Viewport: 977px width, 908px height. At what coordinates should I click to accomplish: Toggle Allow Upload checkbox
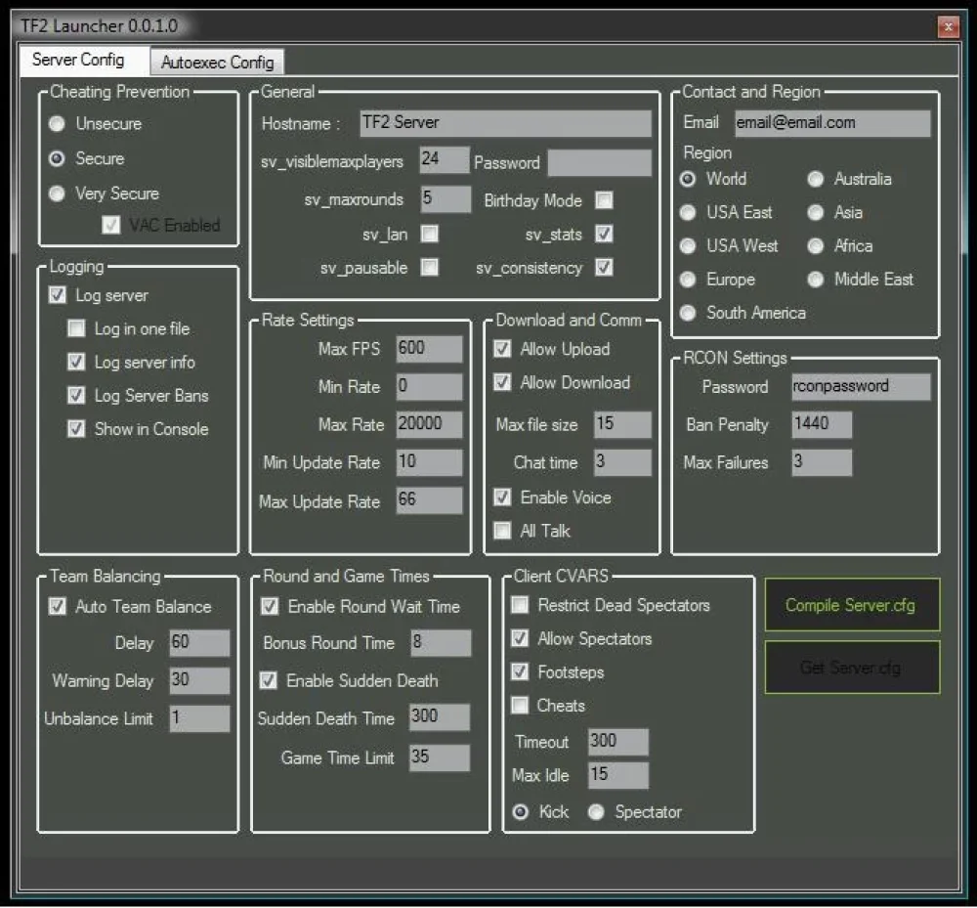pos(502,348)
